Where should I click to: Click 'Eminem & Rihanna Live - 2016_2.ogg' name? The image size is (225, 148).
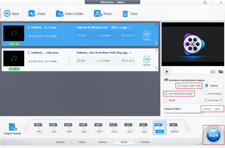tap(102, 27)
